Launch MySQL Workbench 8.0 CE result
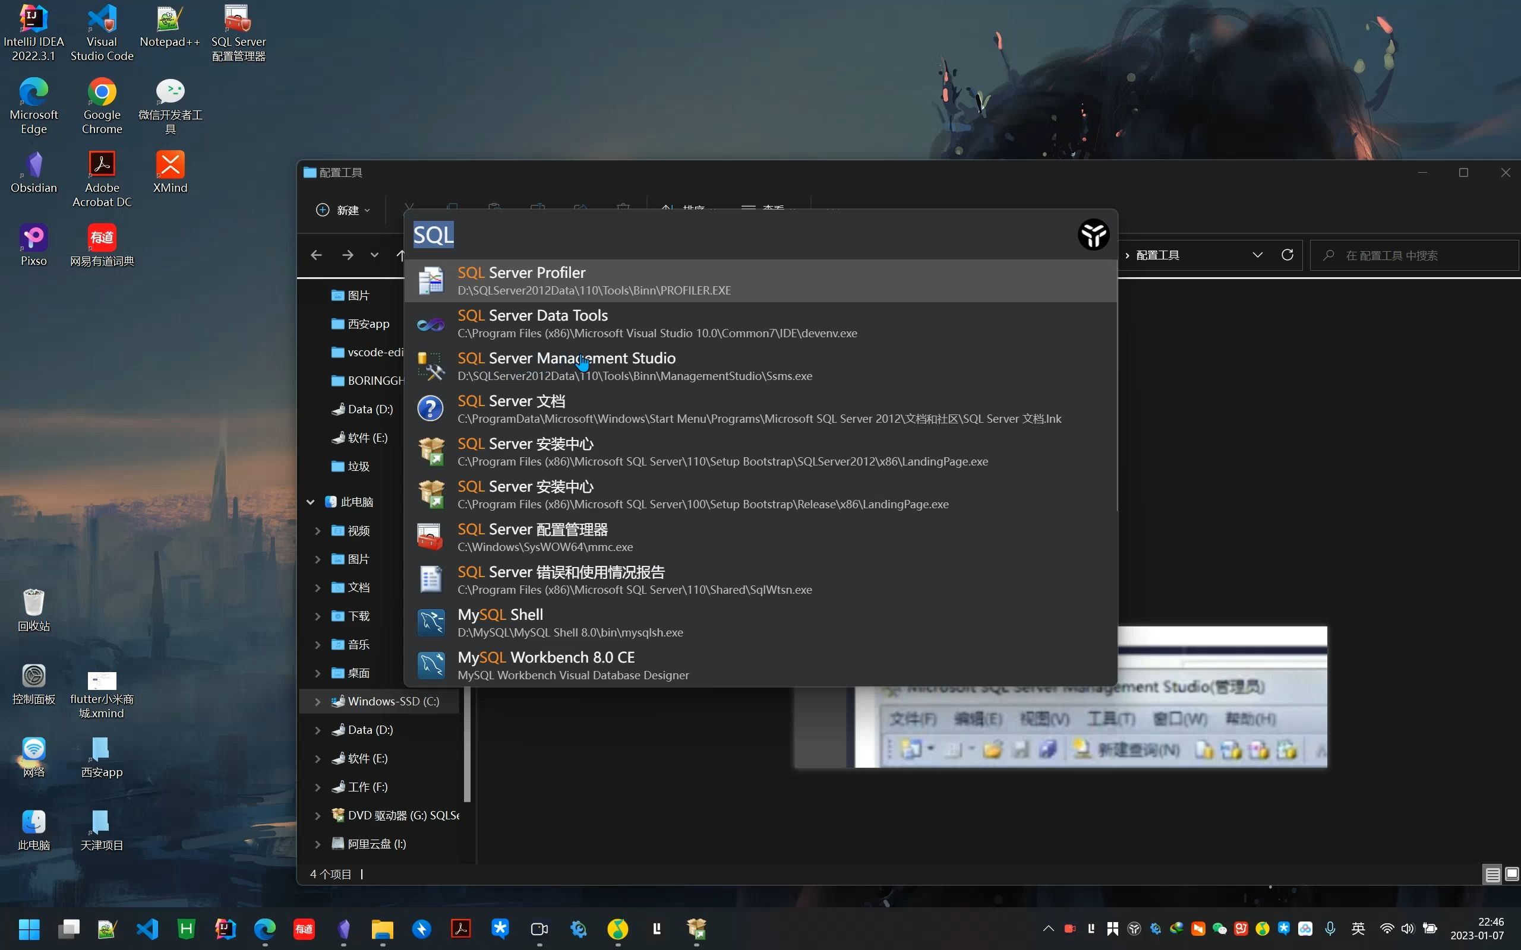 tap(760, 666)
